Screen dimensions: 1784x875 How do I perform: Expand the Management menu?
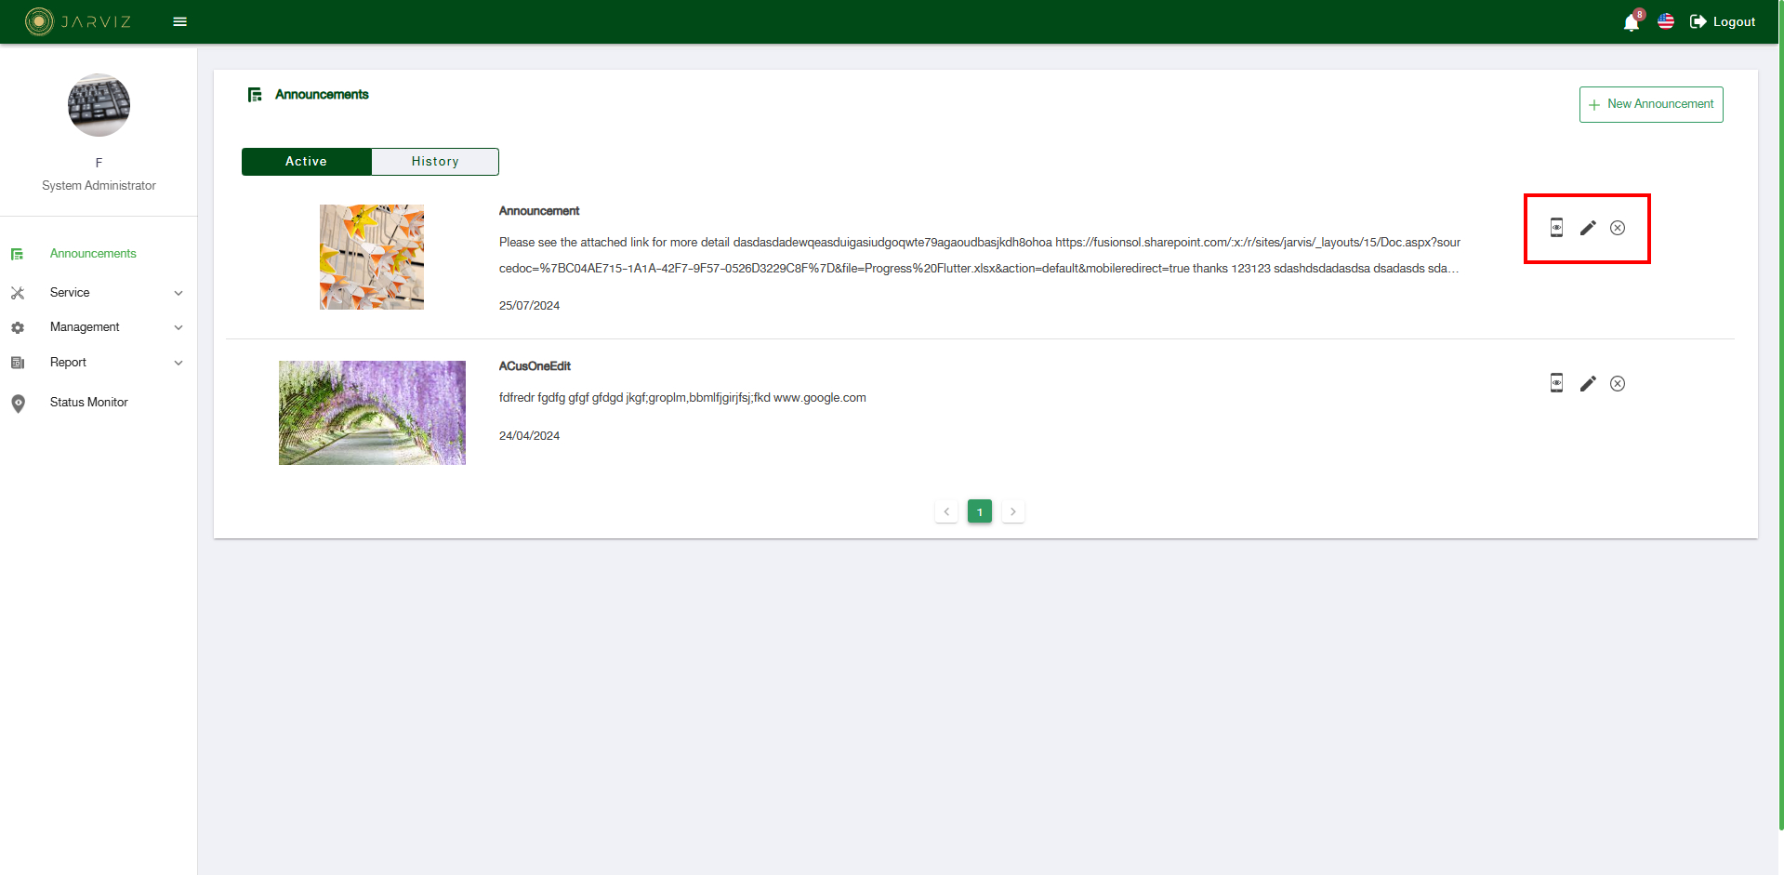97,327
